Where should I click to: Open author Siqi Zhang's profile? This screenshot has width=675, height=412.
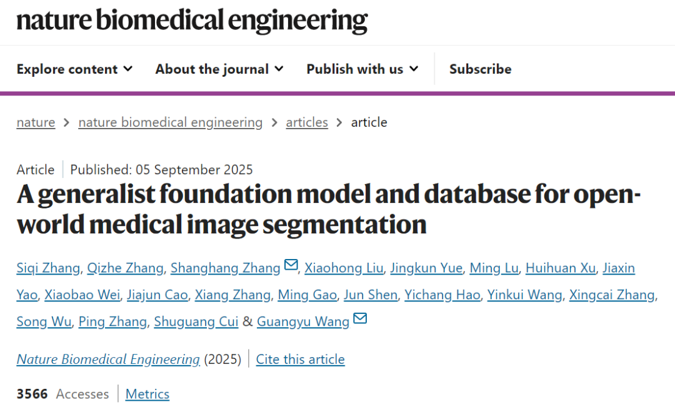[48, 268]
